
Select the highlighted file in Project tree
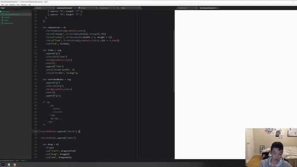tap(16, 14)
